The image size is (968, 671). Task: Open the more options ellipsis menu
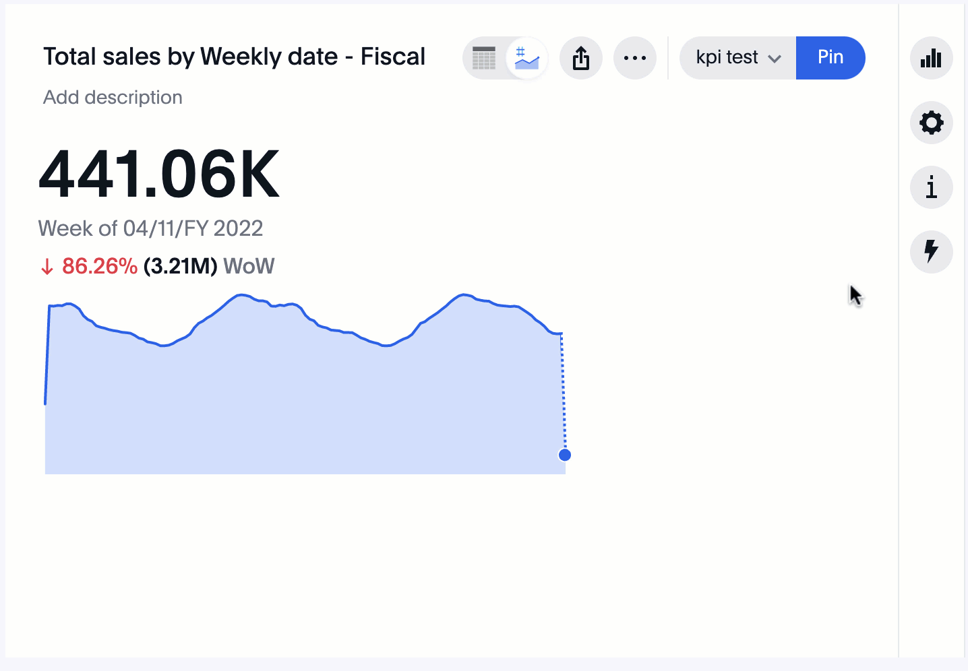point(634,58)
